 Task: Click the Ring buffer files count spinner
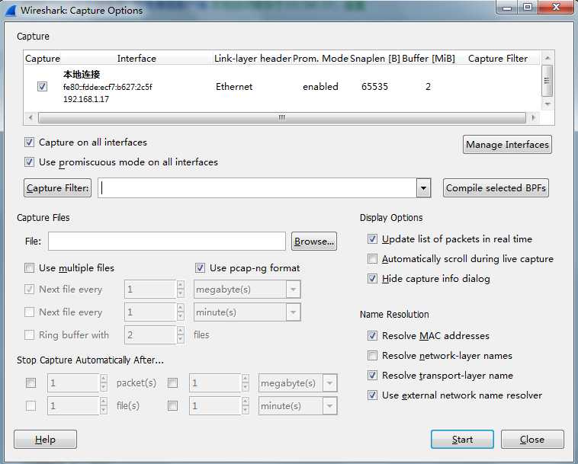[x=154, y=335]
